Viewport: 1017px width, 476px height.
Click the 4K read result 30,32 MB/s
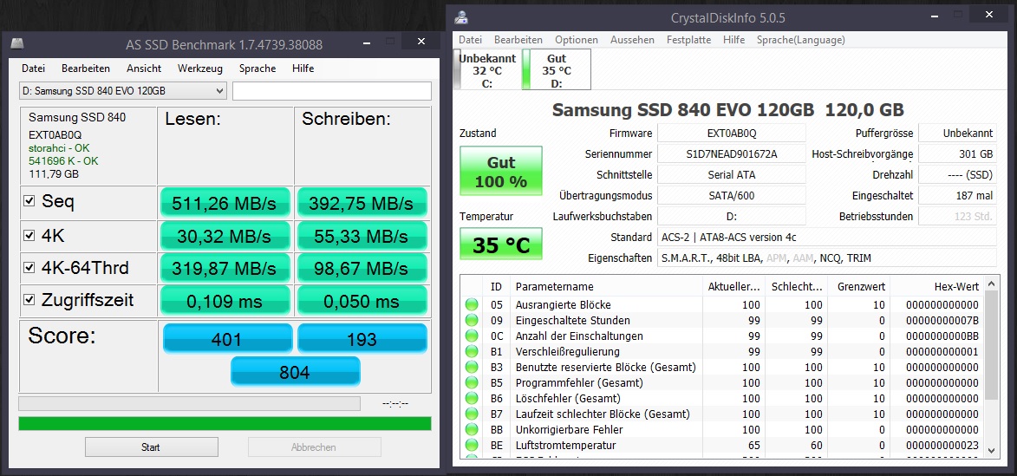225,236
